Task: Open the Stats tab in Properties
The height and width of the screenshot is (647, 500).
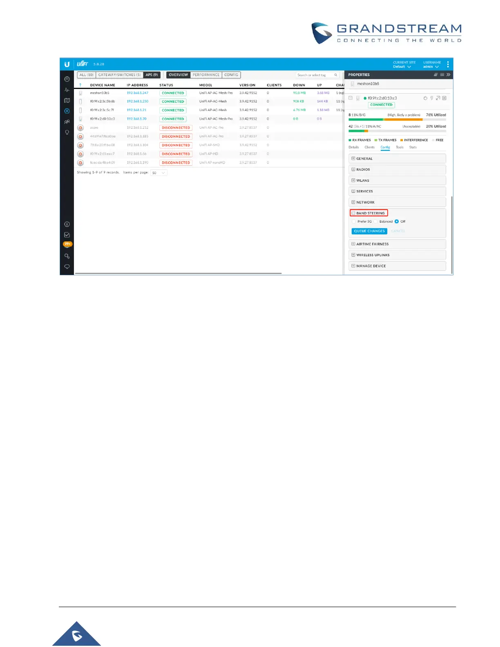Action: (413, 147)
